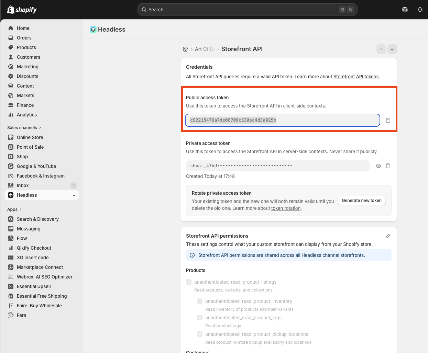The width and height of the screenshot is (428, 353).
Task: Click the Search field in top bar
Action: point(248,10)
